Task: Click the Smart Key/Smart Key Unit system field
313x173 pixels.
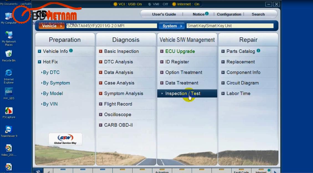Action: tap(230, 26)
